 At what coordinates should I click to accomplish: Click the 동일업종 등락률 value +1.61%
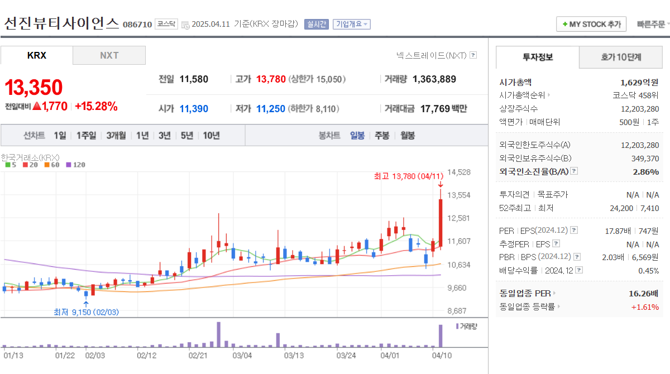tap(645, 306)
